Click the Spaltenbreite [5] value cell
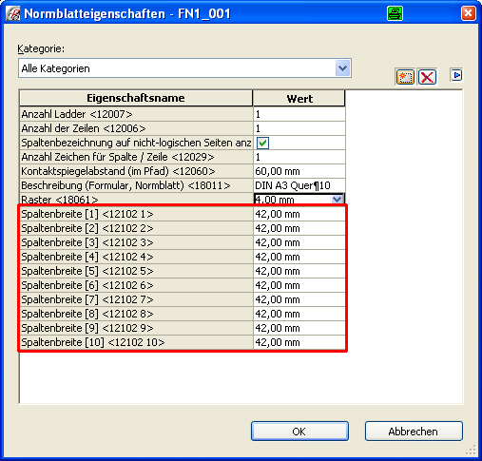Viewport: 482px width, 461px height. (299, 271)
